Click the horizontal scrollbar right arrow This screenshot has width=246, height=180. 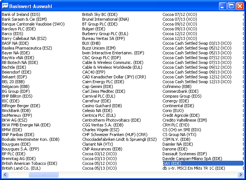[x=240, y=174]
